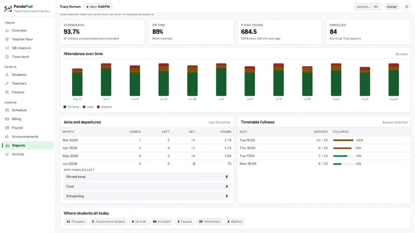This screenshot has height=233, width=415.
Task: Click the Owner role badge
Action: click(x=392, y=7)
